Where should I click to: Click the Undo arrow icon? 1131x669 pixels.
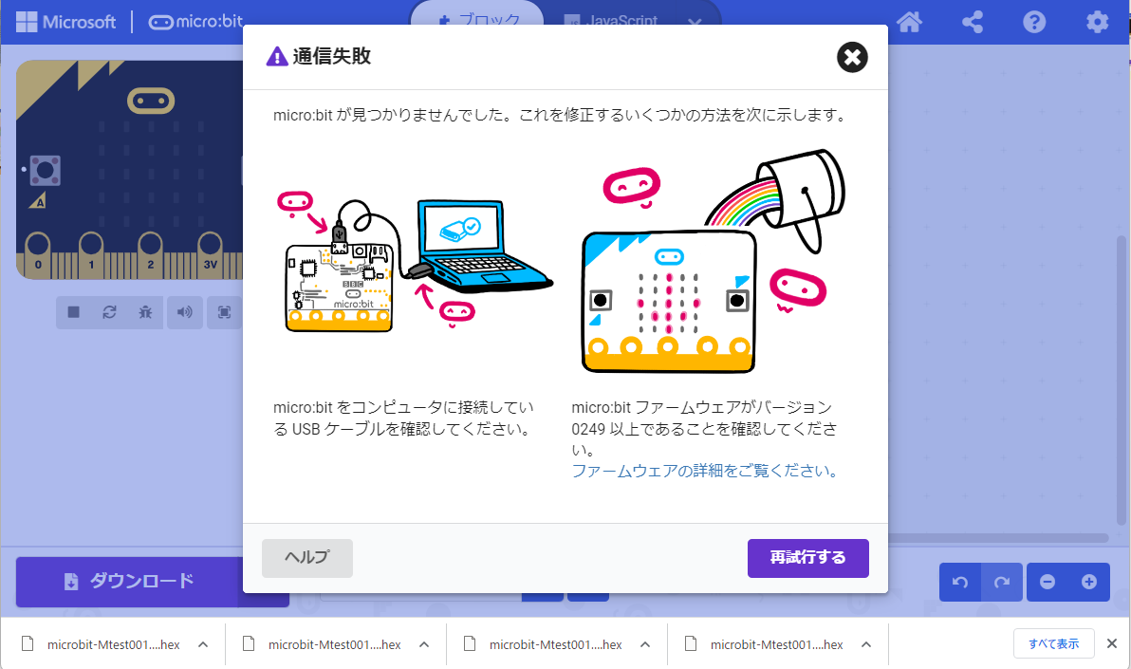point(960,582)
